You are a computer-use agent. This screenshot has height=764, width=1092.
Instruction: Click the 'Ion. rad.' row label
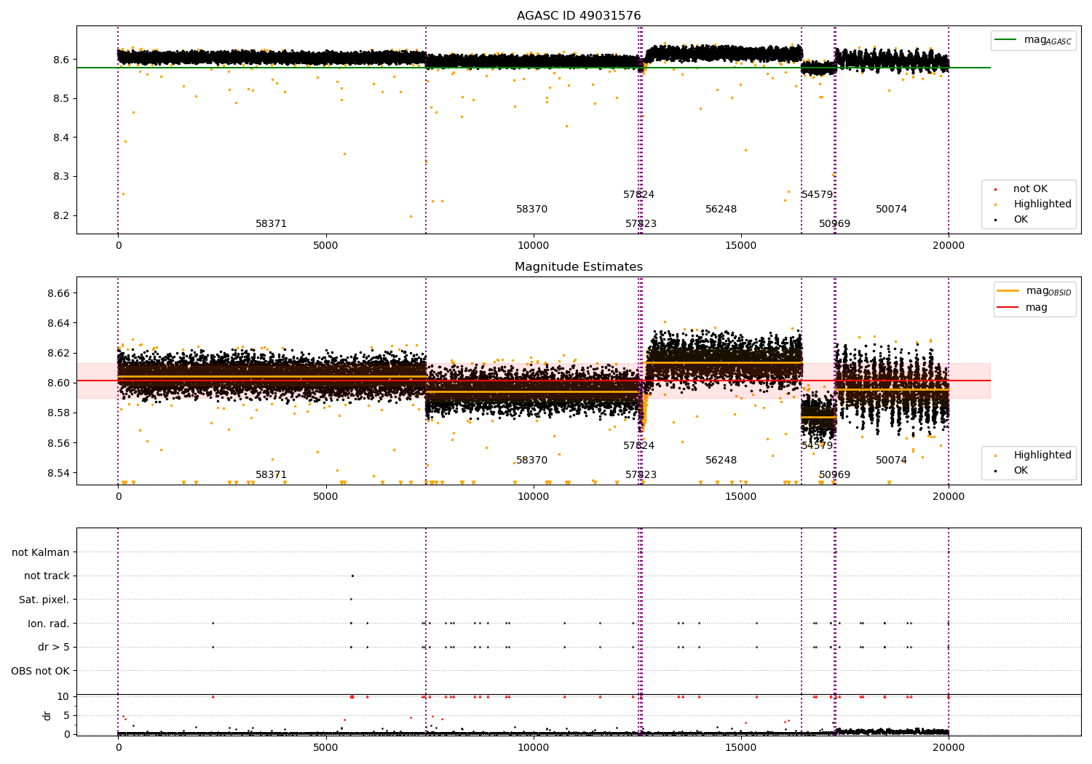click(49, 624)
